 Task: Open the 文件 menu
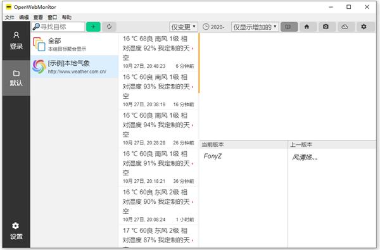click(9, 17)
